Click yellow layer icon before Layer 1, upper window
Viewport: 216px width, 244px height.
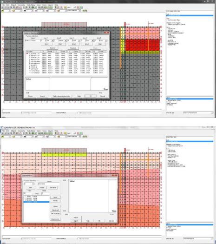65,7
